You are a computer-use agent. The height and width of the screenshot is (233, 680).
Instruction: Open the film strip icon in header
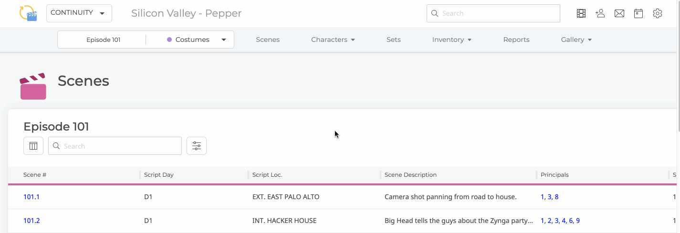(x=581, y=13)
